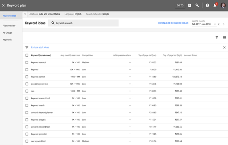Remove the Exclude adult ideas filter
This screenshot has width=228, height=145.
(x=224, y=47)
